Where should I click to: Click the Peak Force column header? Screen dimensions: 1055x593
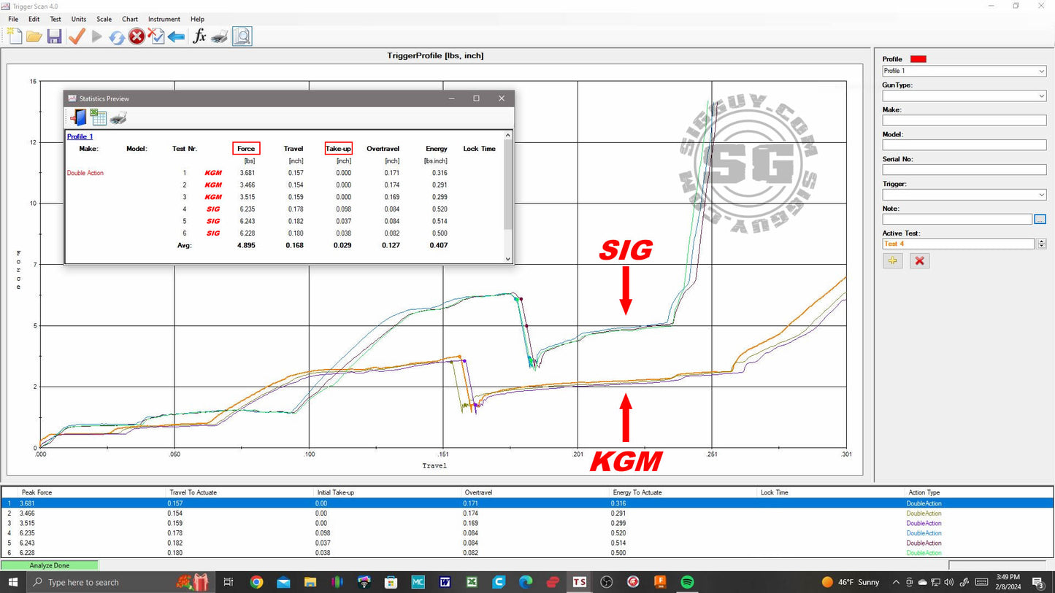click(92, 492)
